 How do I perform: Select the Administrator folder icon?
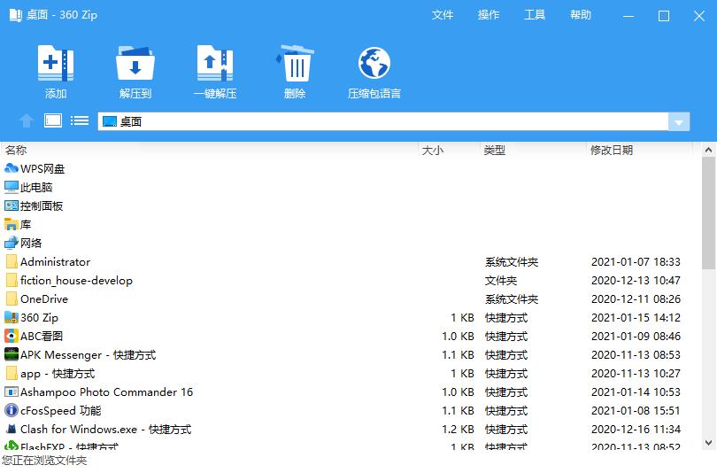point(12,261)
